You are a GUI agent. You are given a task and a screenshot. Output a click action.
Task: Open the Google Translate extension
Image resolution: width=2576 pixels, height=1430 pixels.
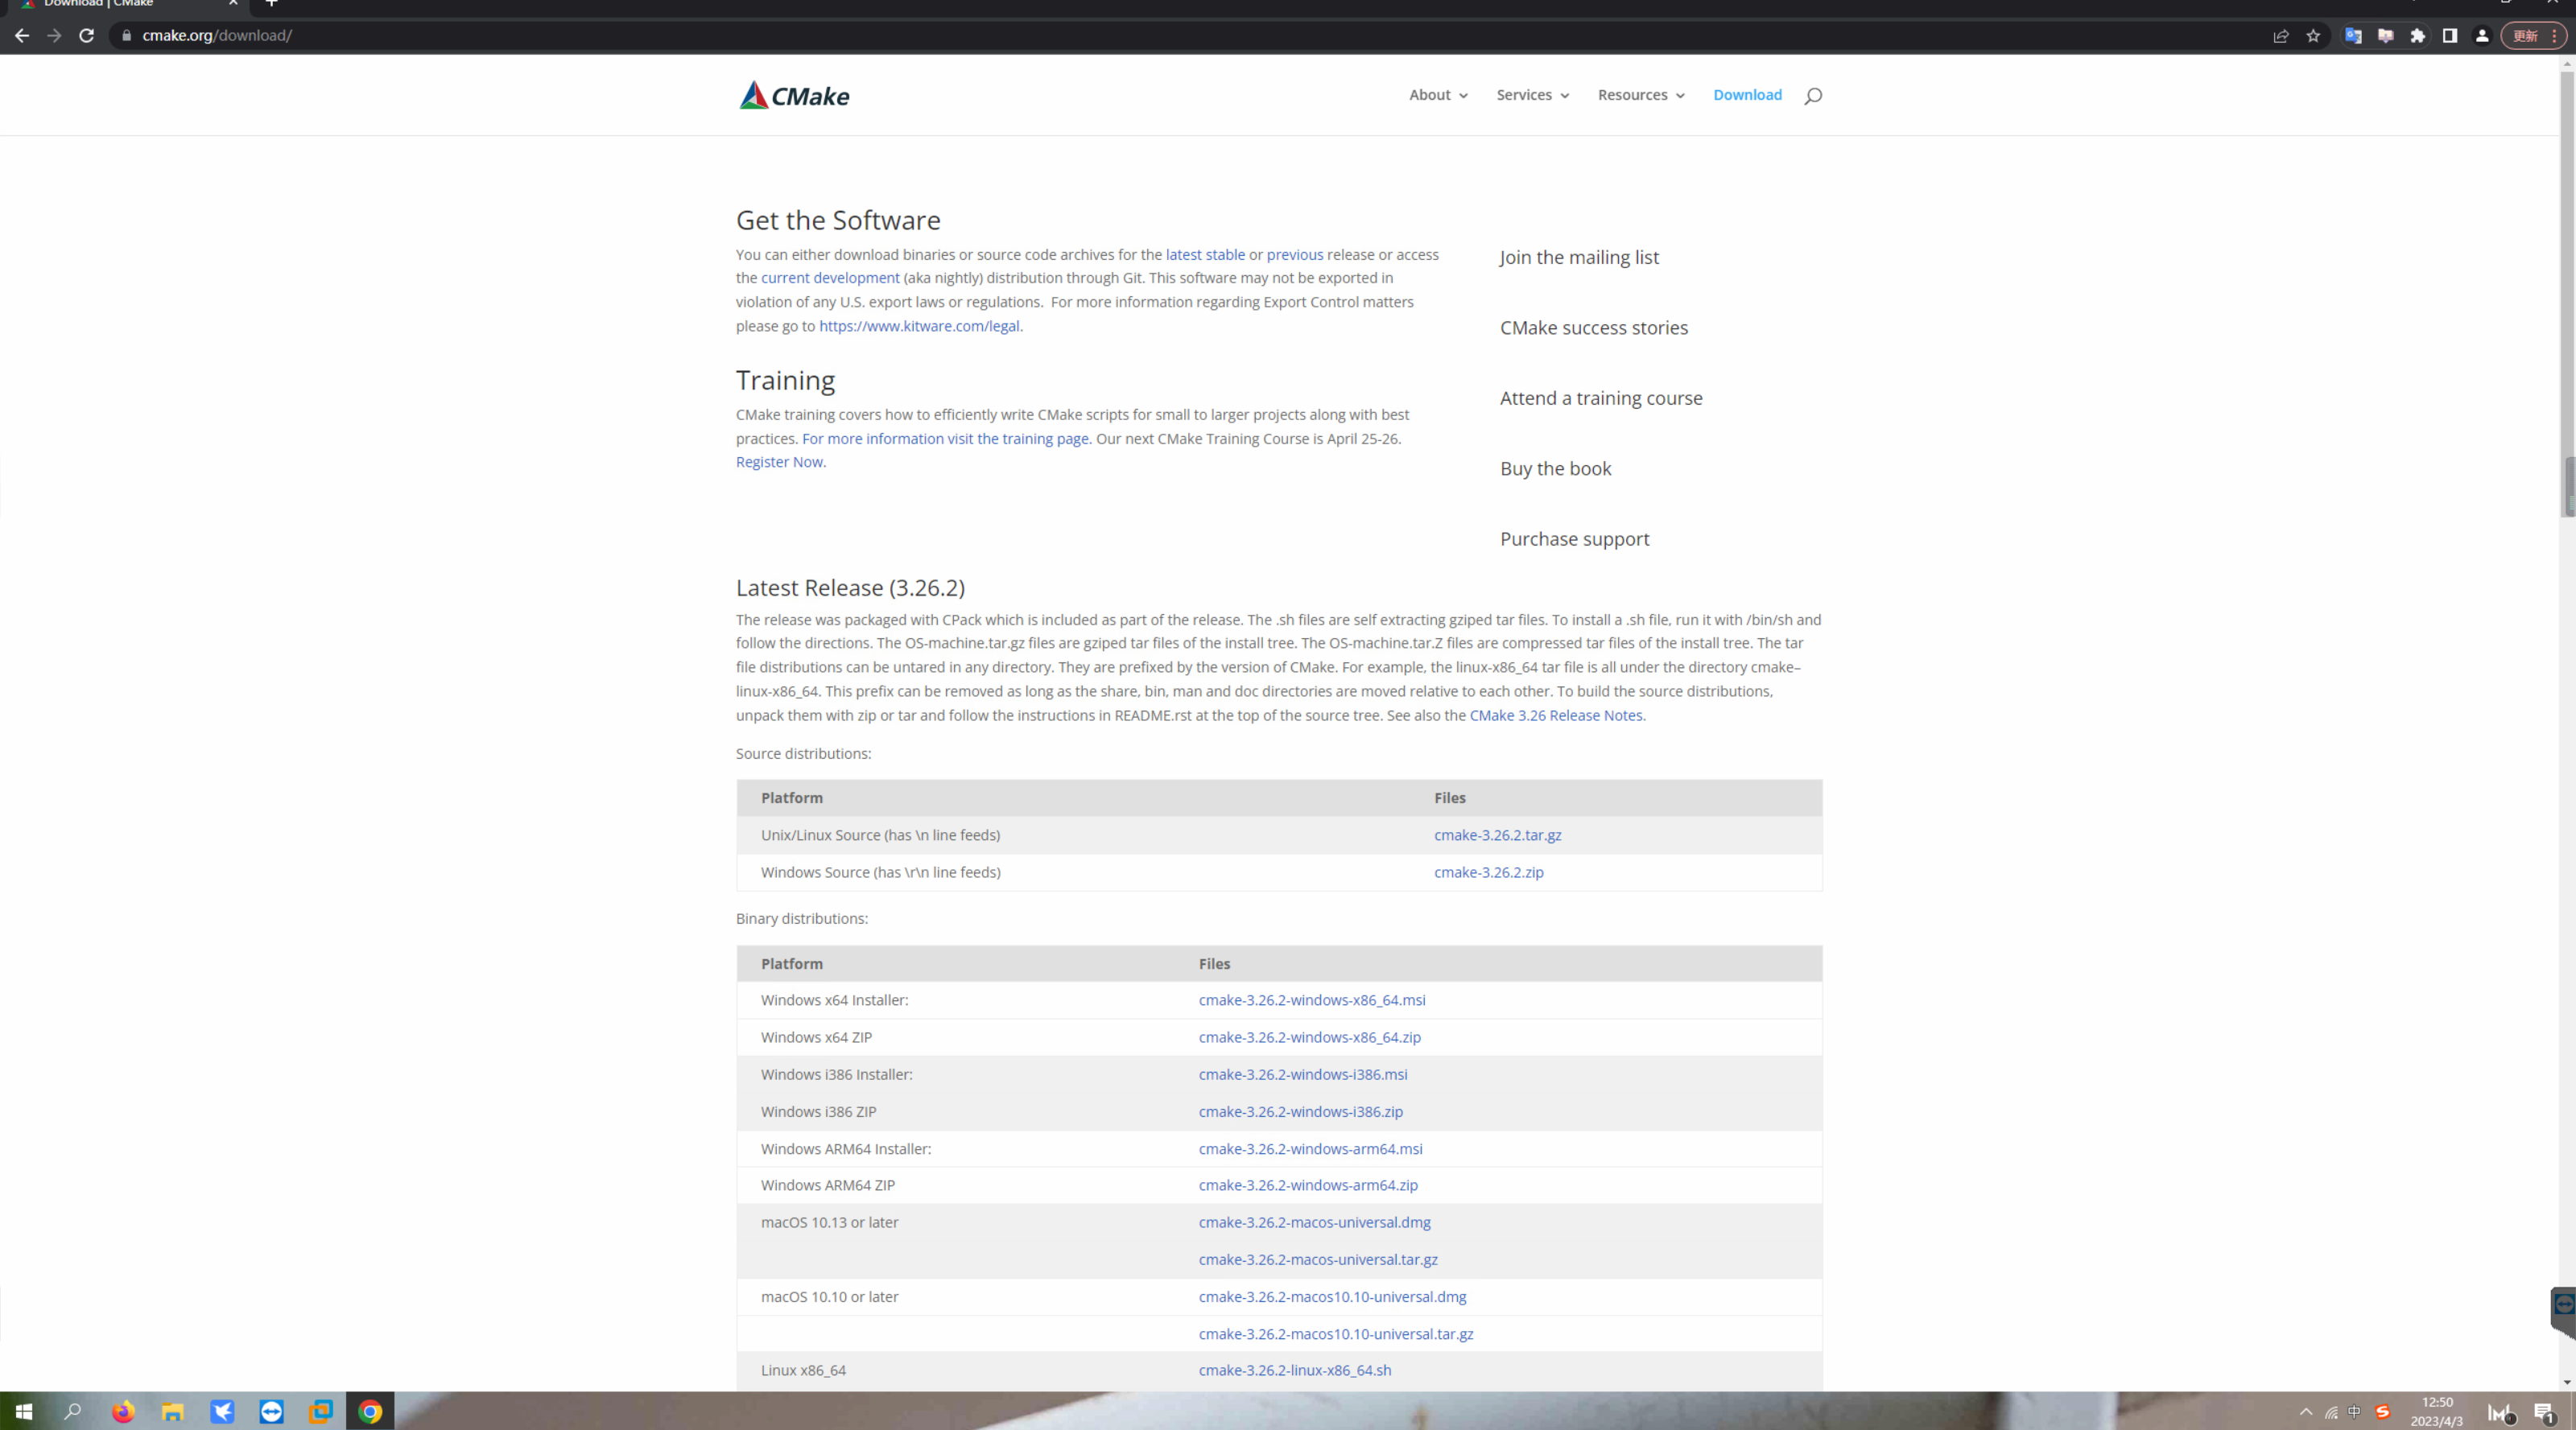2353,36
